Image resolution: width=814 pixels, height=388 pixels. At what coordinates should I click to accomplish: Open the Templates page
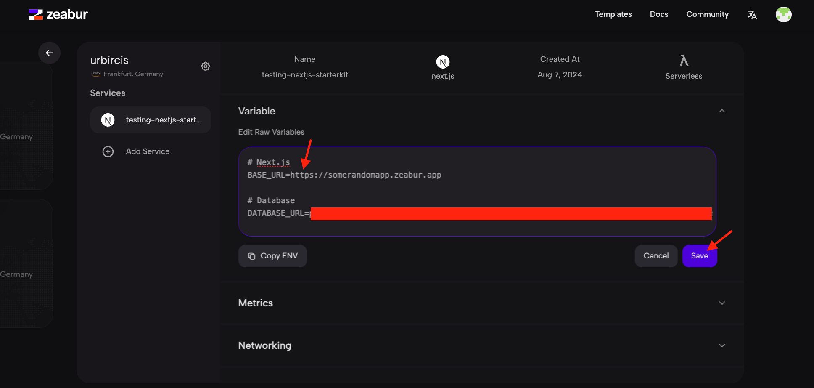tap(613, 14)
